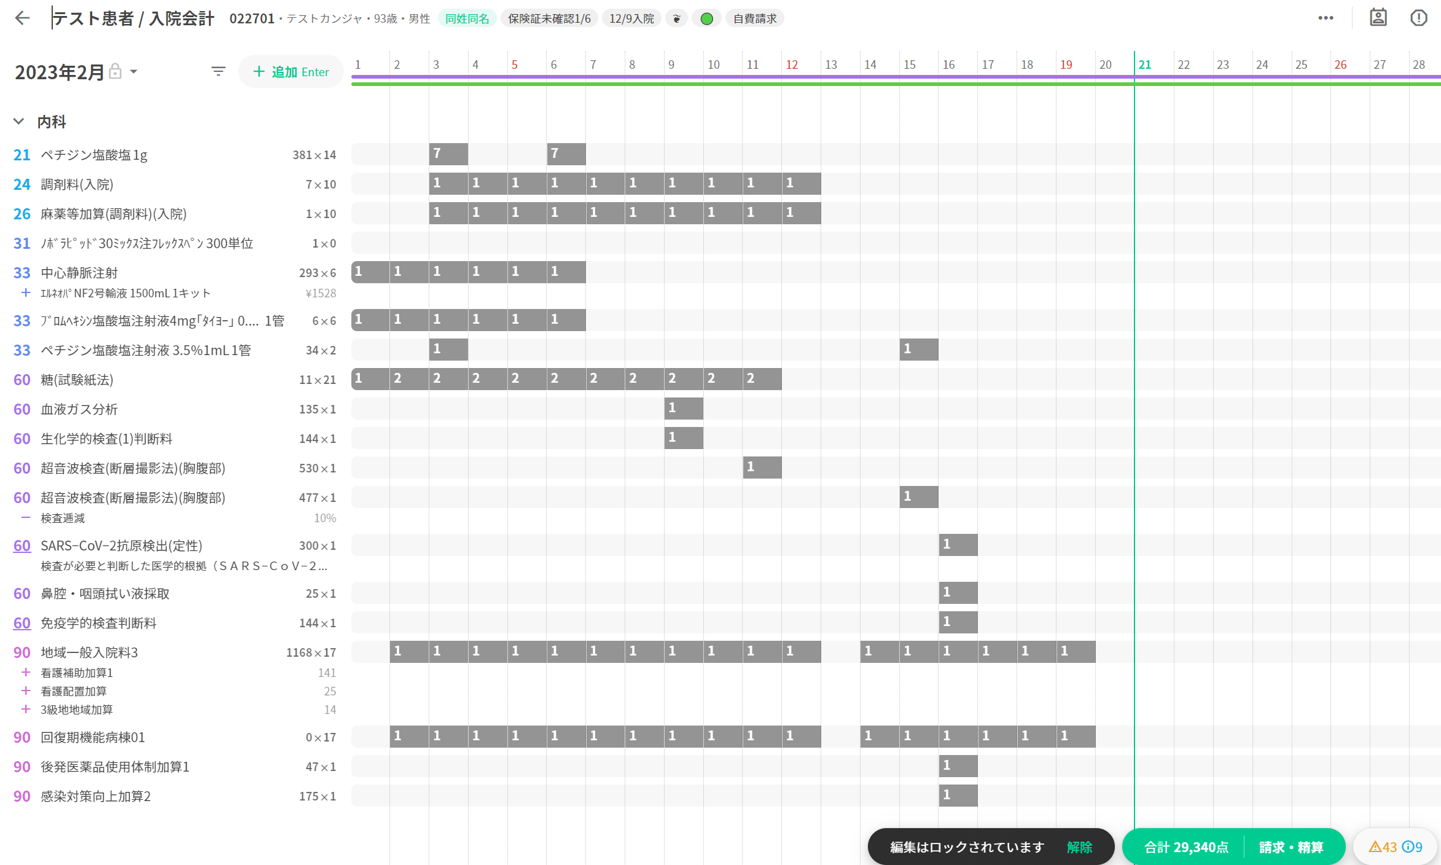
Task: Open the 2023年2月 month dropdown
Action: coord(134,72)
